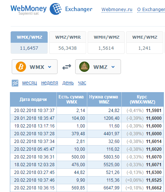Click the Есть сумма WMX column header
This screenshot has height=192, width=165.
click(72, 100)
